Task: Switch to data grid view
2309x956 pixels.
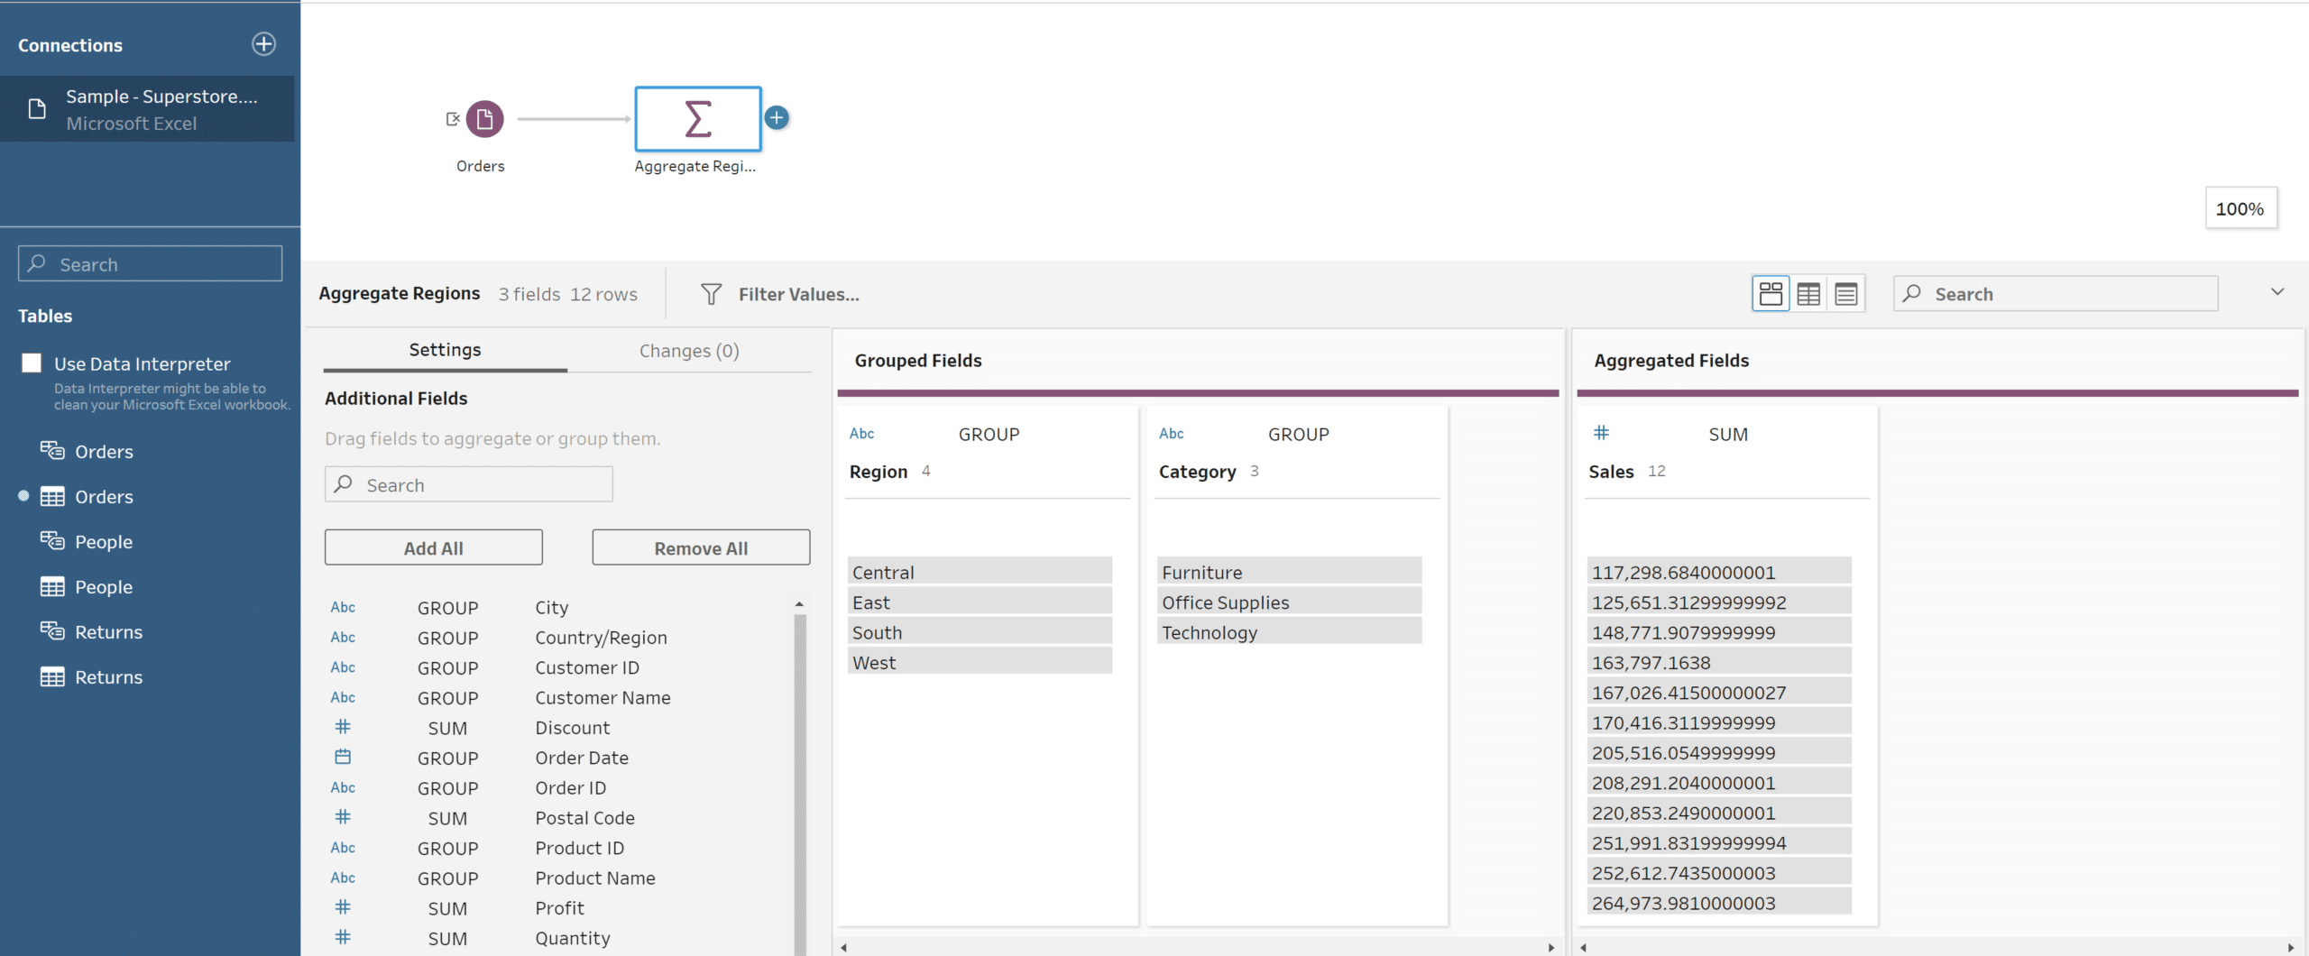Action: pyautogui.click(x=1808, y=293)
